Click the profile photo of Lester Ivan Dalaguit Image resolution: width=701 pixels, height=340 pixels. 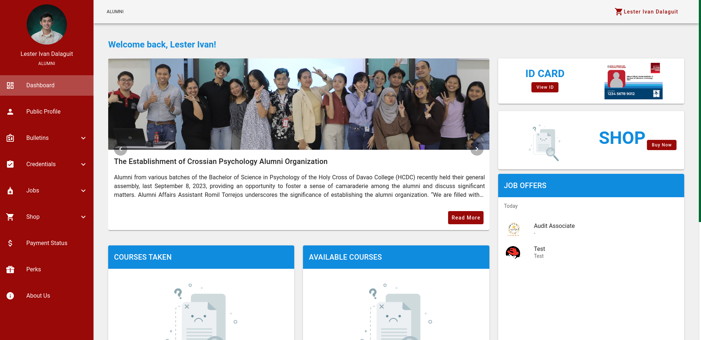pos(47,24)
